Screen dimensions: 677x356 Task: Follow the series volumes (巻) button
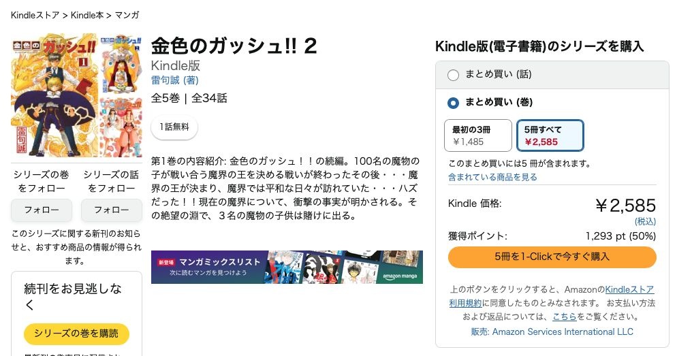pyautogui.click(x=42, y=210)
